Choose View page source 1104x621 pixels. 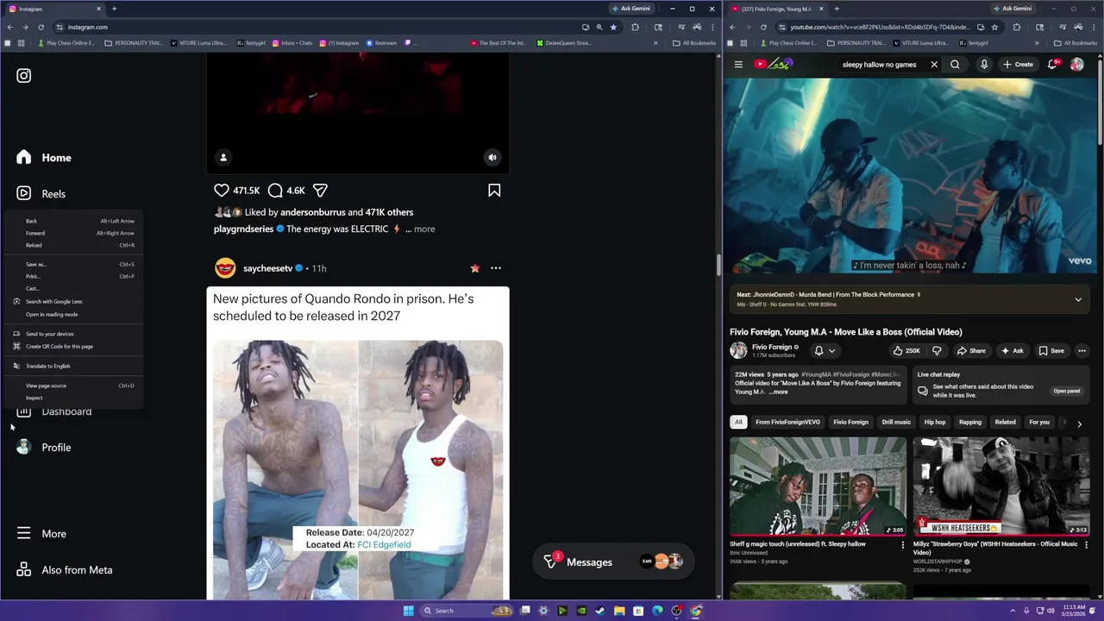click(x=73, y=386)
